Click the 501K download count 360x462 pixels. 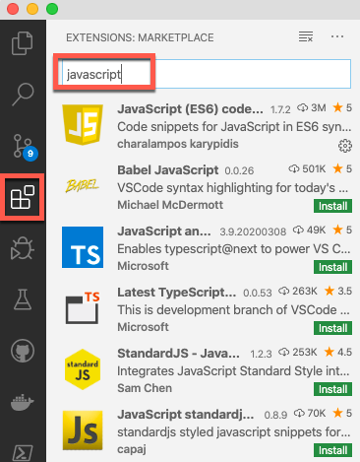tap(307, 168)
